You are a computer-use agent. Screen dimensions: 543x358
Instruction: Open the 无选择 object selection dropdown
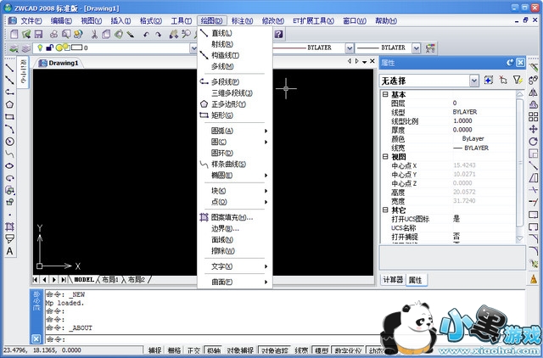[x=473, y=81]
